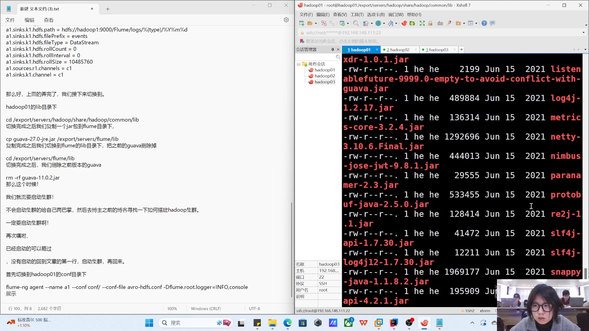Add a new Xshell tab with plus button
589x331 pixels.
[x=461, y=50]
